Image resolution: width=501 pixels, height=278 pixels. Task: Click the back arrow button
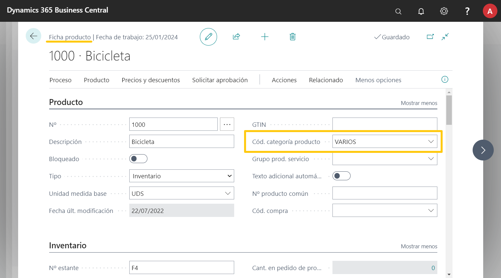pos(34,36)
